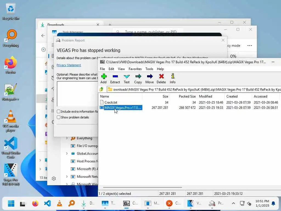Click Everything search icon in taskbar

click(72, 203)
